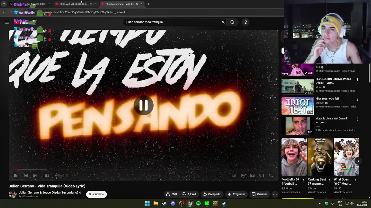The image size is (371, 208).
Task: Click the Preguntar button
Action: tap(236, 194)
